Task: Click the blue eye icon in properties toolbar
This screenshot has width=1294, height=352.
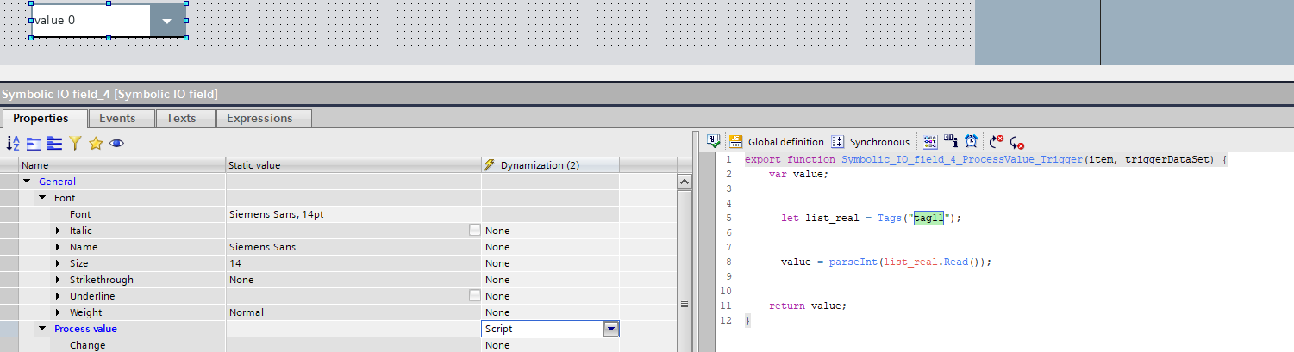Action: [116, 144]
